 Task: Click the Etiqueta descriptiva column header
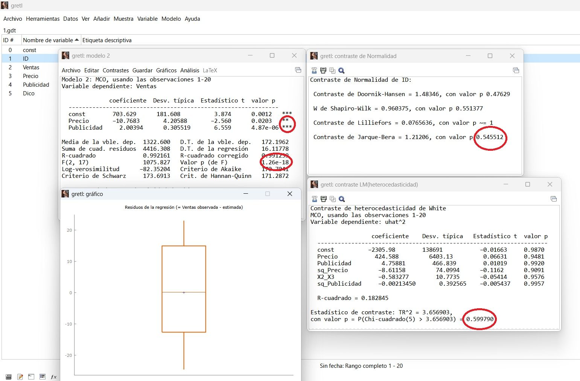[107, 40]
